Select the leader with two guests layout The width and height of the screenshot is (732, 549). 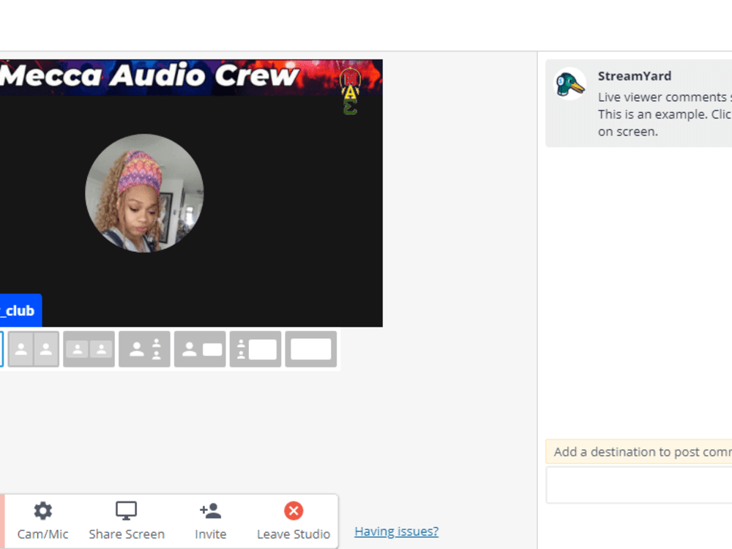point(144,349)
